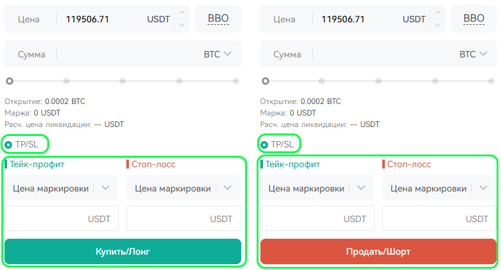501x270 pixels.
Task: Expand stop-loss Цена маркировки dropdown above Купить/Лонг
Action: point(184,188)
